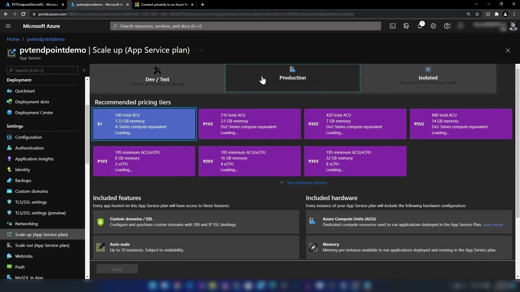Click the Azure Compute Units hardware icon
Viewport: 520px width, 292px height.
click(312, 221)
